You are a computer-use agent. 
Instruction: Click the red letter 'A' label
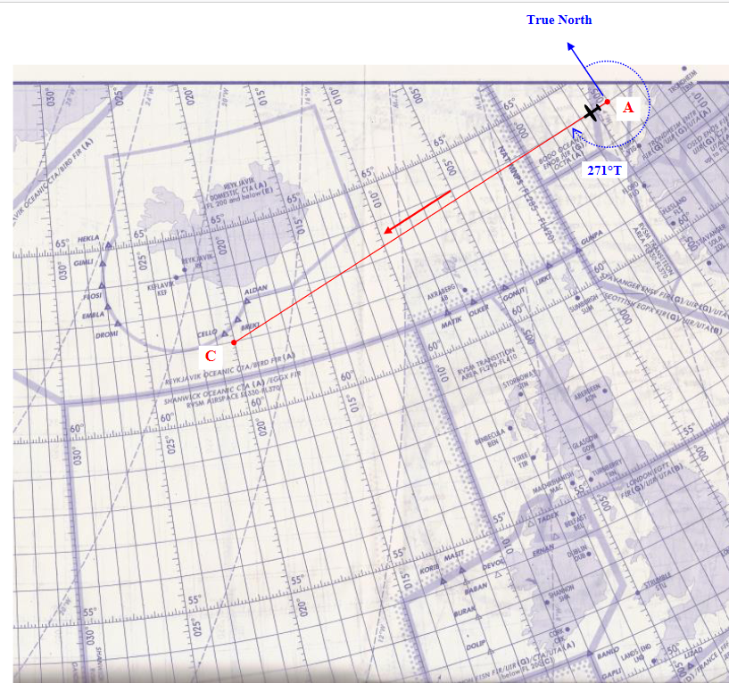coord(628,108)
